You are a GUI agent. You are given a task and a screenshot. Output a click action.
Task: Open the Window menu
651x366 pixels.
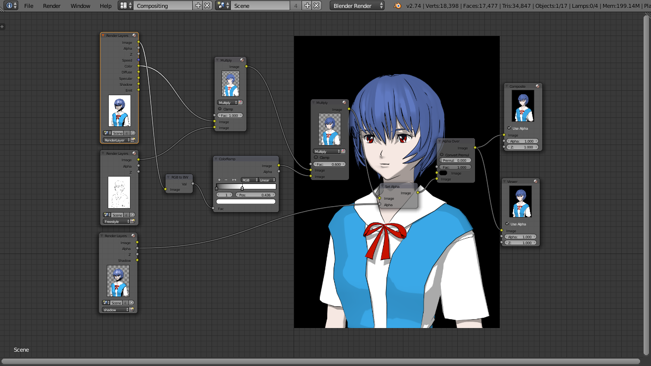(80, 6)
